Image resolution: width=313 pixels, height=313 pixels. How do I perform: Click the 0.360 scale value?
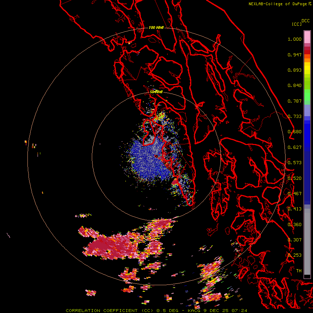[x=295, y=225]
